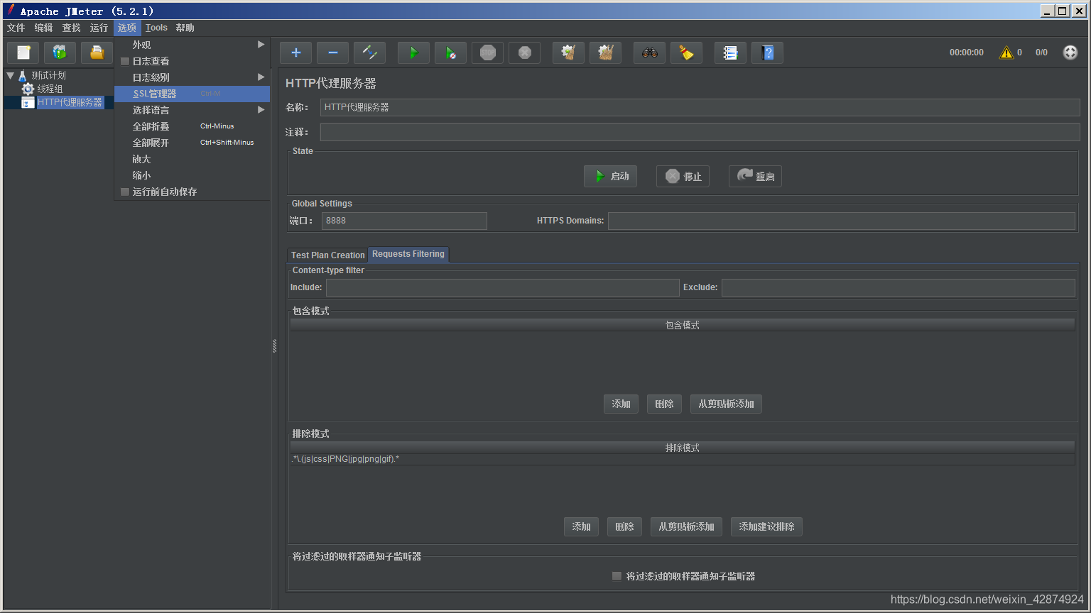This screenshot has width=1091, height=613.
Task: Open the Function helper dialog icon
Action: click(x=730, y=53)
